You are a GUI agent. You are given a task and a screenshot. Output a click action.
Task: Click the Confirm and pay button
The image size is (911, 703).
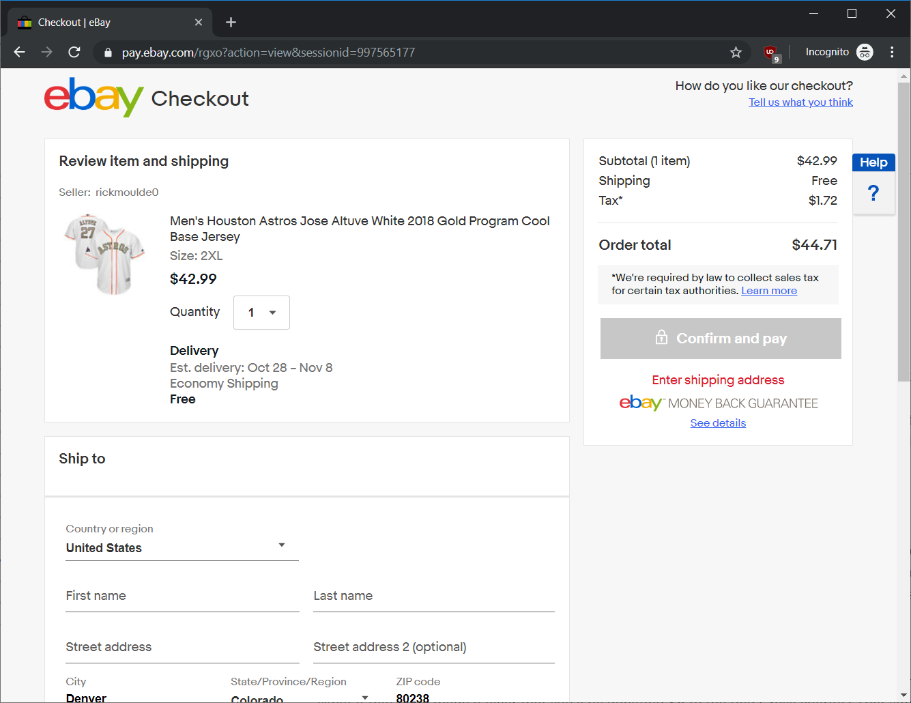[x=721, y=339]
